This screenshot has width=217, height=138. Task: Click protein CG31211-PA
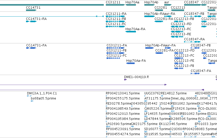tap(116, 48)
